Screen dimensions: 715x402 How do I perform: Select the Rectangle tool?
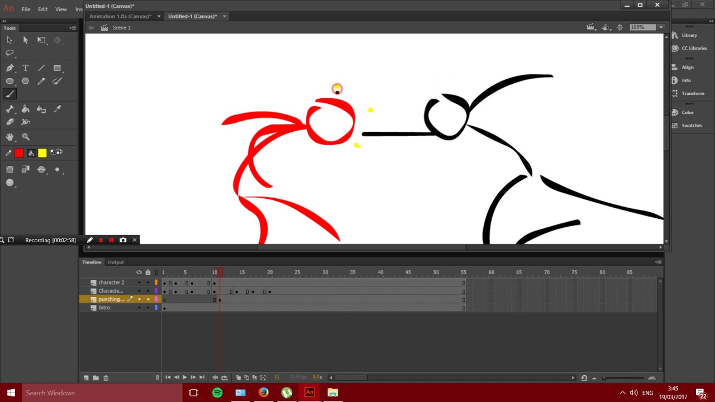click(57, 68)
